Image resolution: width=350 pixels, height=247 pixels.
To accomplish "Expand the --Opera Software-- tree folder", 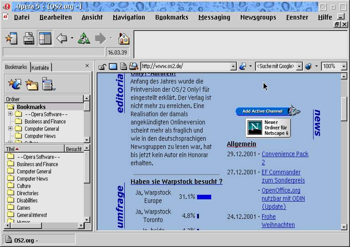I will [10, 114].
